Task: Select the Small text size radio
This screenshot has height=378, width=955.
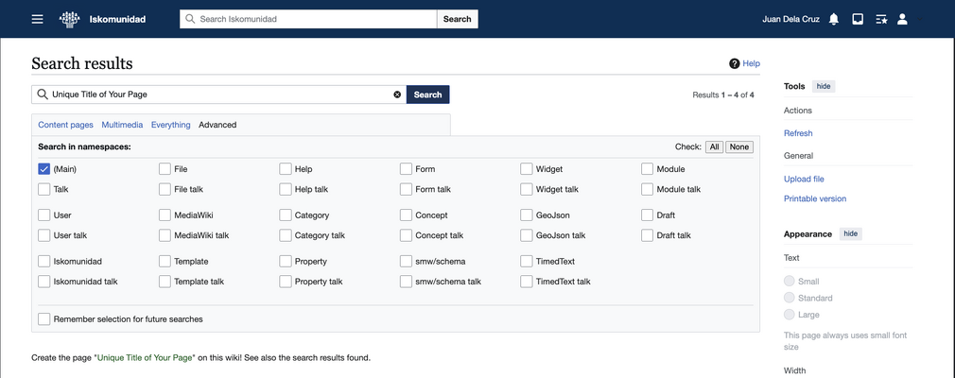Action: (x=790, y=281)
